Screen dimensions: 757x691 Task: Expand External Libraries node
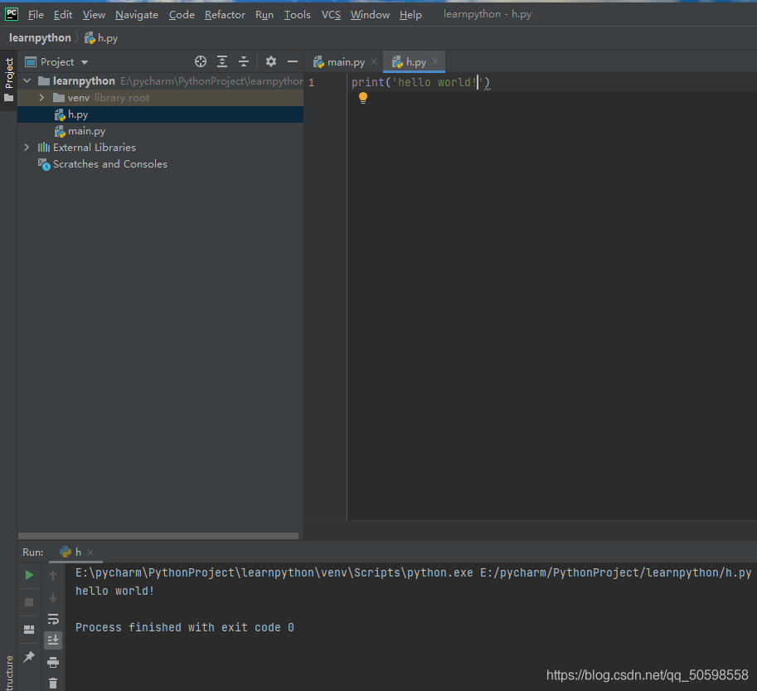27,148
